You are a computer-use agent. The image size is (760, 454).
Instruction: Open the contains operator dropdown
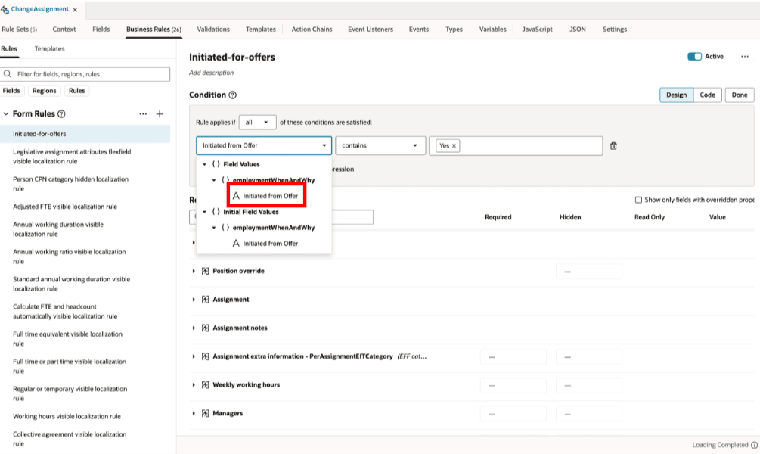(x=380, y=145)
